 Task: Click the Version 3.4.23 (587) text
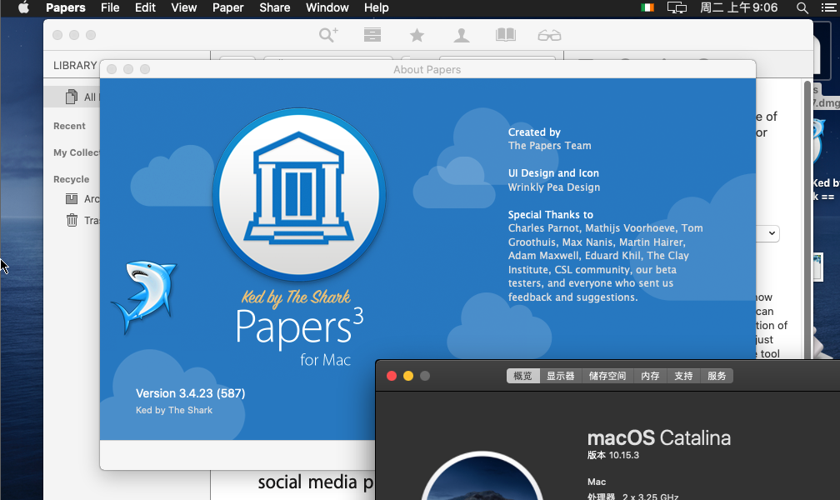190,393
